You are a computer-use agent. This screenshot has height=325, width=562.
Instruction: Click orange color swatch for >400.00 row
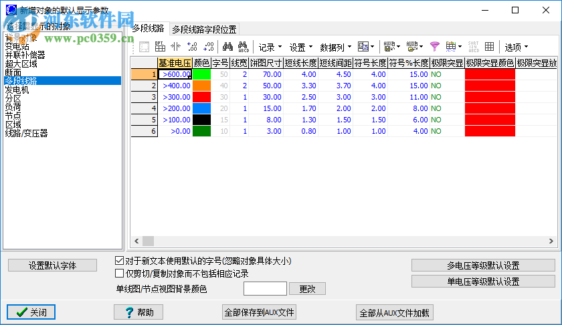click(x=202, y=86)
